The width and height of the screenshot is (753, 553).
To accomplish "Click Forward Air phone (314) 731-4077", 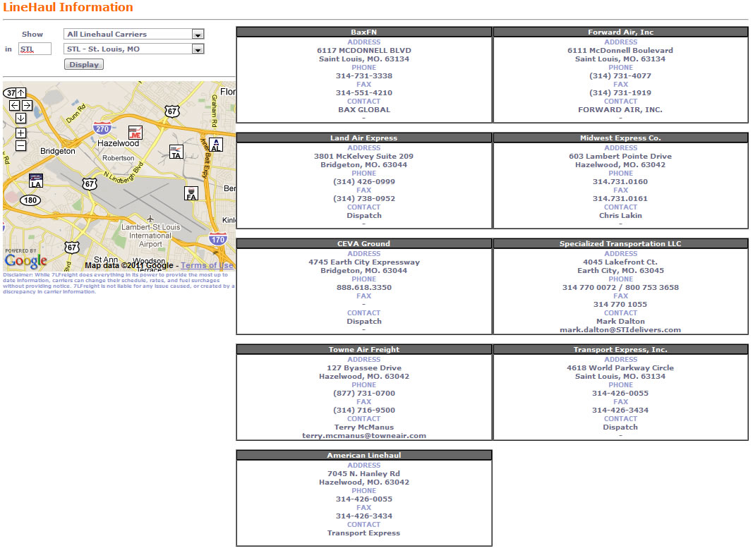I will [x=620, y=76].
